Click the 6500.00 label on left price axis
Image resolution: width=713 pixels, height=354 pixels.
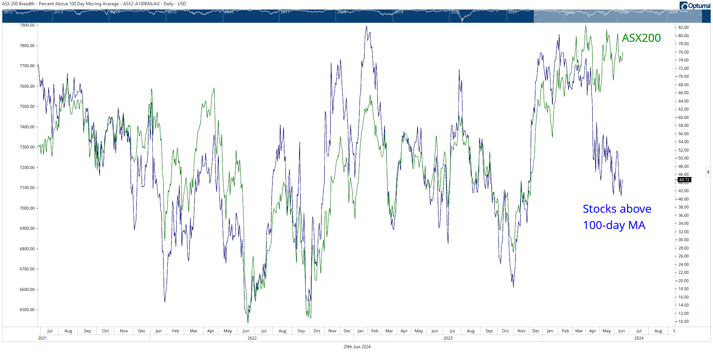tap(27, 310)
